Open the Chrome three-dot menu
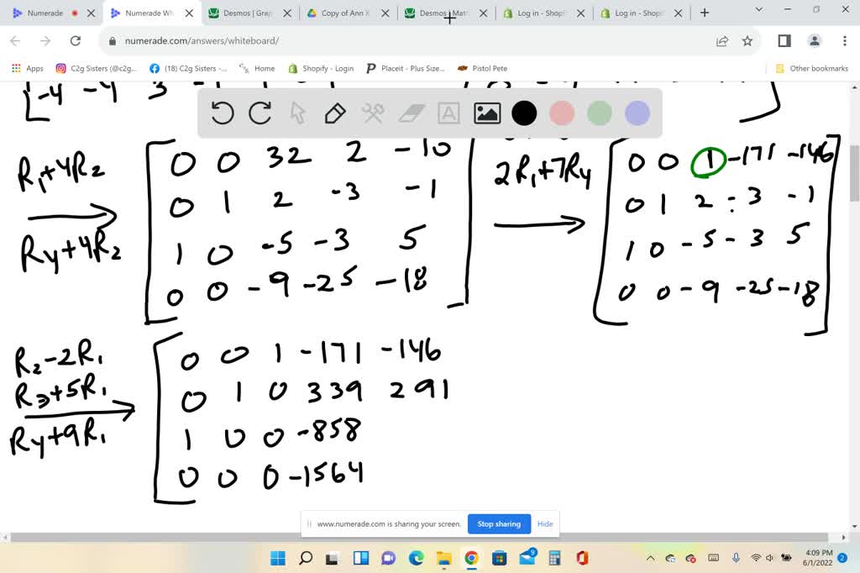Image resolution: width=860 pixels, height=573 pixels. tap(843, 40)
